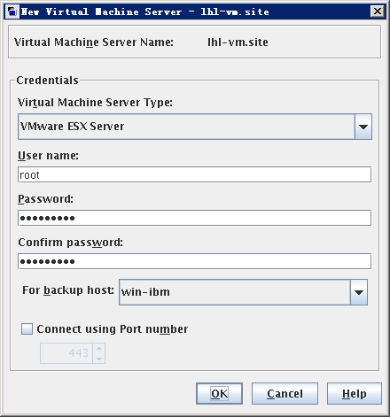Decrease port number with down spinner arrow
The height and width of the screenshot is (417, 390).
(x=99, y=359)
